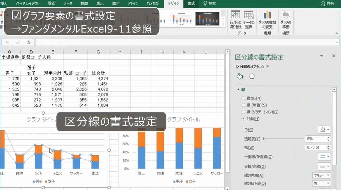Click the 男子 legend entry in left chart
The image size is (341, 190).
pyautogui.click(x=37, y=181)
